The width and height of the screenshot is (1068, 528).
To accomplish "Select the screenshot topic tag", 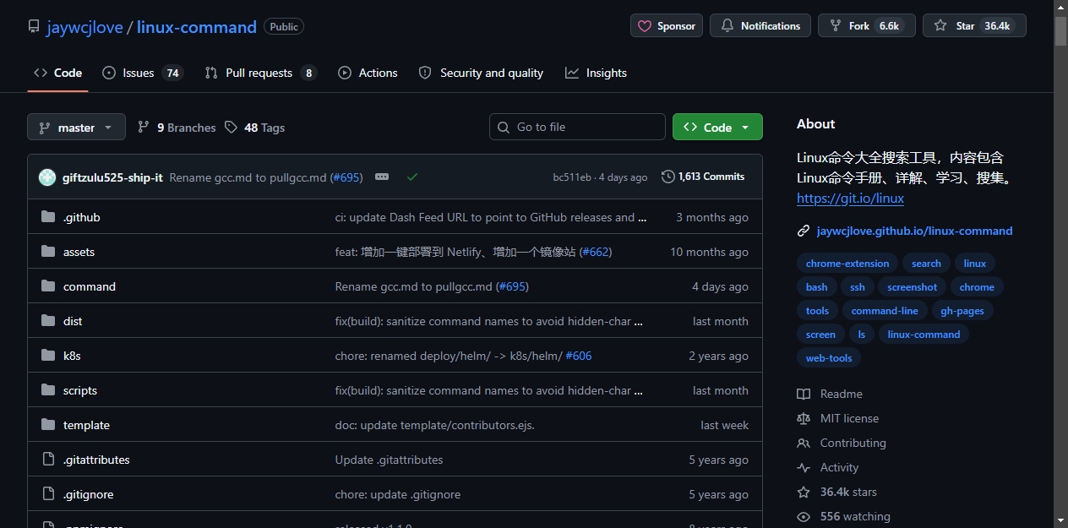I will 912,287.
